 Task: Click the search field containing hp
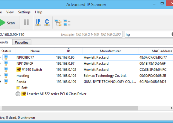click(149, 34)
